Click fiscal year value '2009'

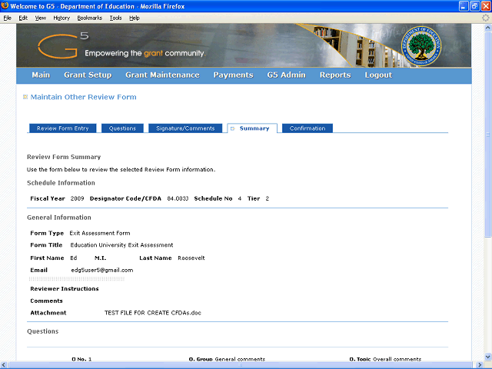pos(77,198)
